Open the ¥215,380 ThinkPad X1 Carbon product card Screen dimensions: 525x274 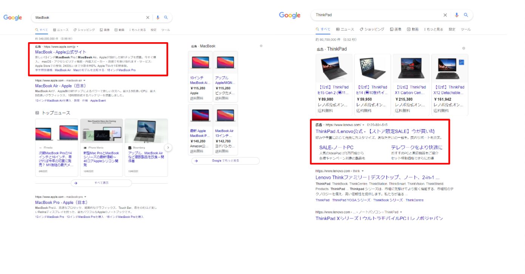[x=411, y=84]
